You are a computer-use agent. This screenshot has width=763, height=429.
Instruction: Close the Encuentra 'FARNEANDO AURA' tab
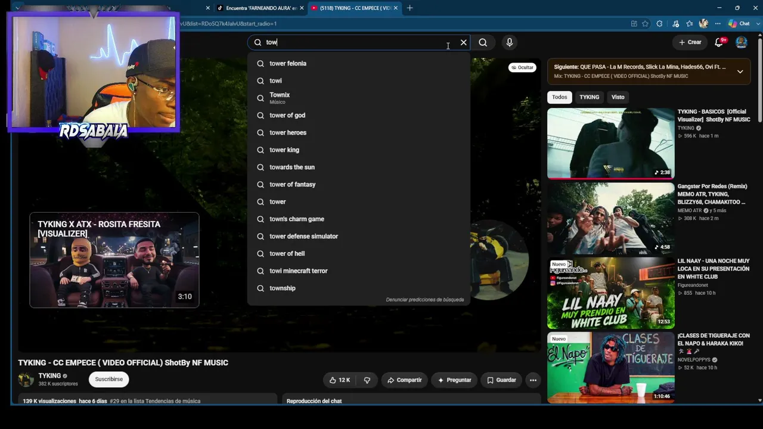(302, 8)
